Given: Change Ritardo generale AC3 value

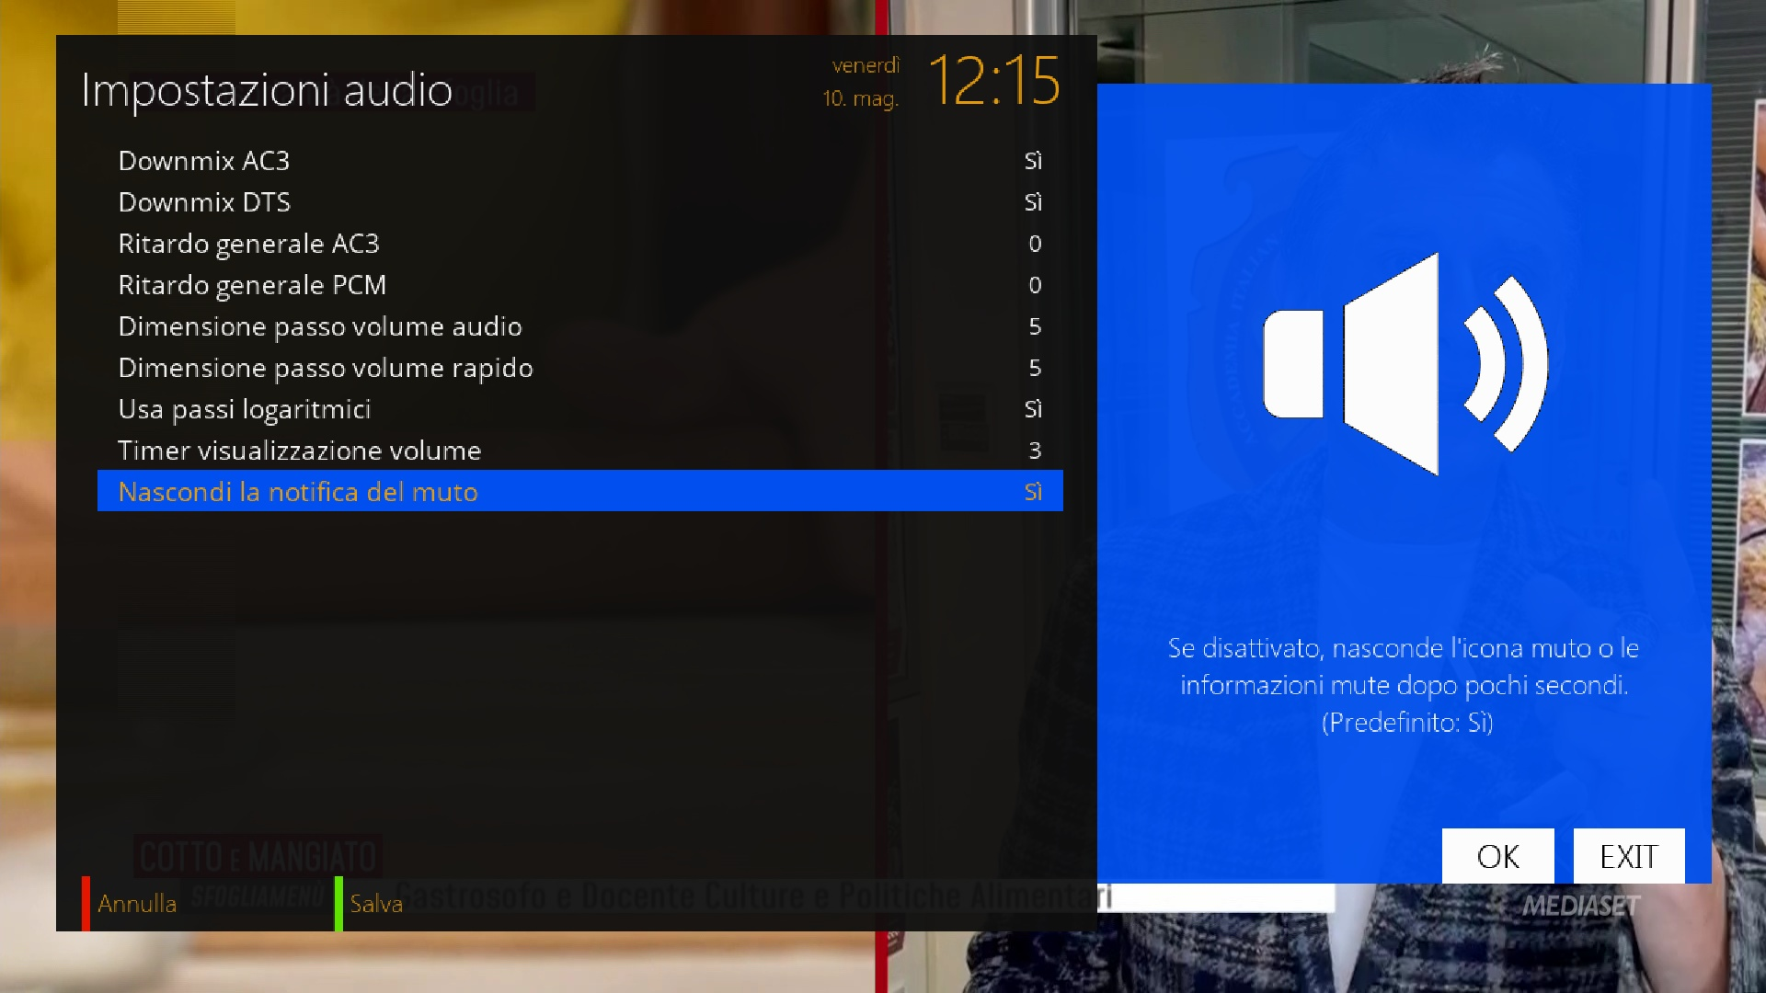Looking at the screenshot, I should pos(1035,244).
